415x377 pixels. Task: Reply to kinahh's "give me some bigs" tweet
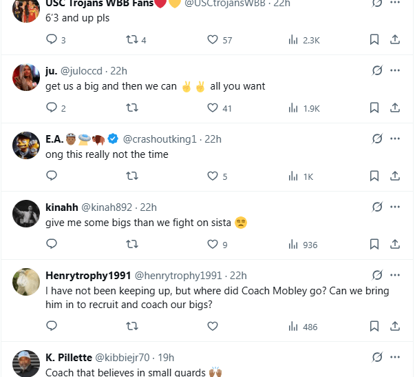click(52, 244)
